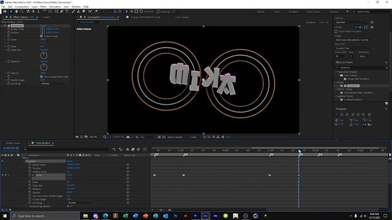
Task: Toggle Scale stopwatch in Effect Controls
Action: click(9, 39)
